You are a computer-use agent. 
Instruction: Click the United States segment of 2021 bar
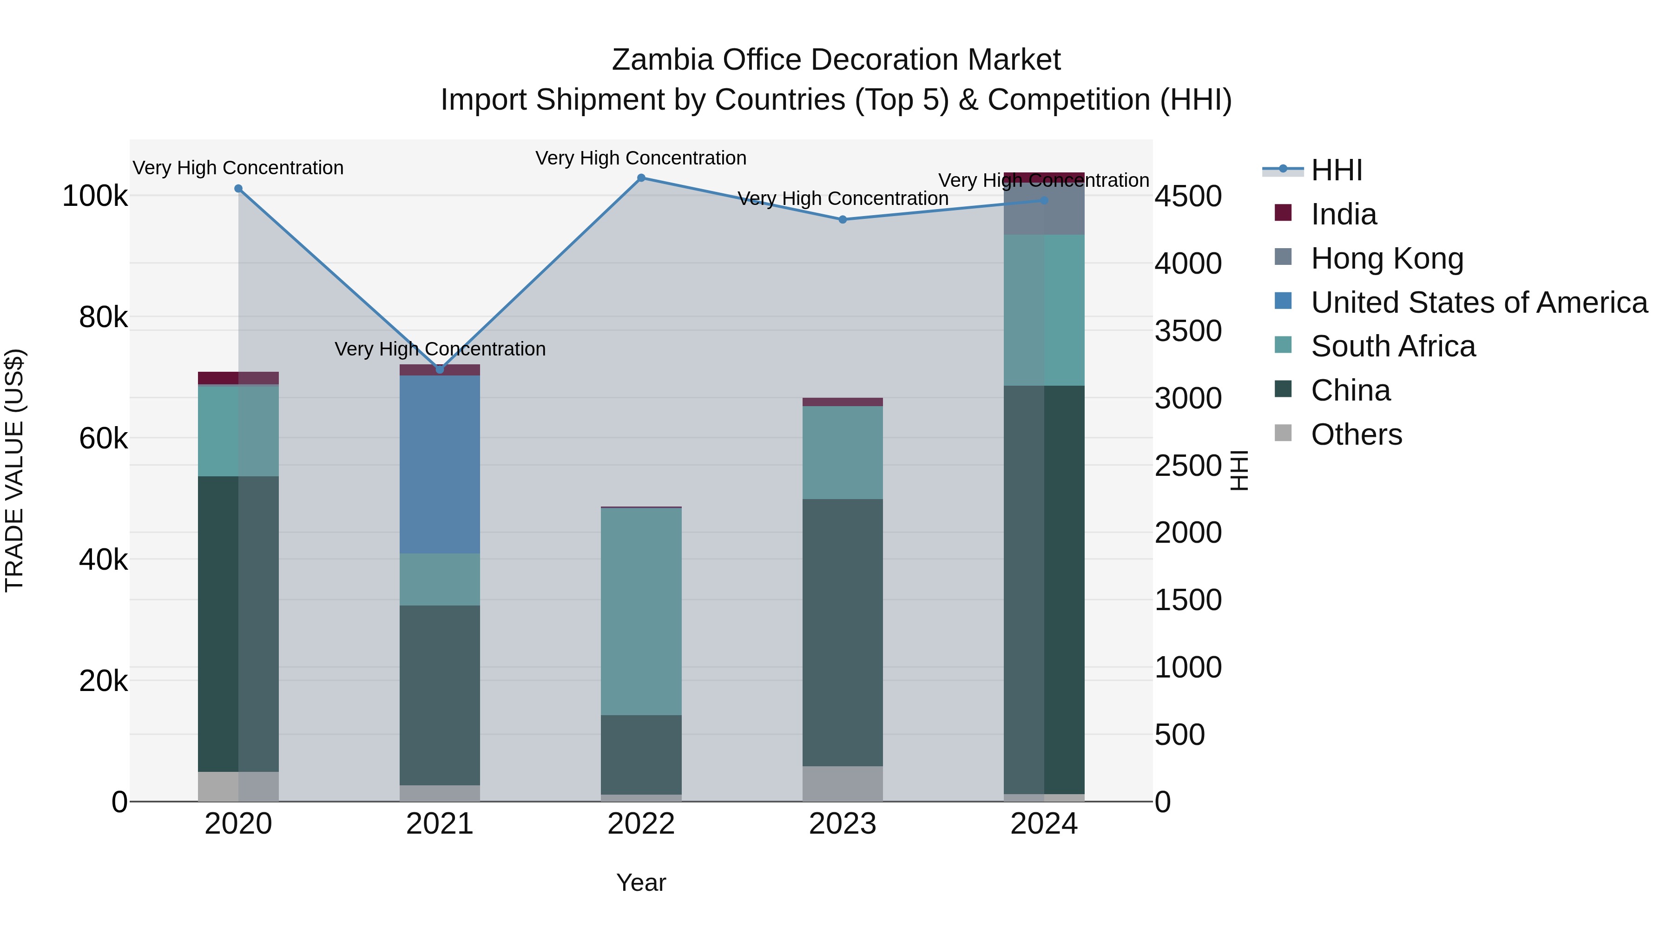(x=440, y=464)
